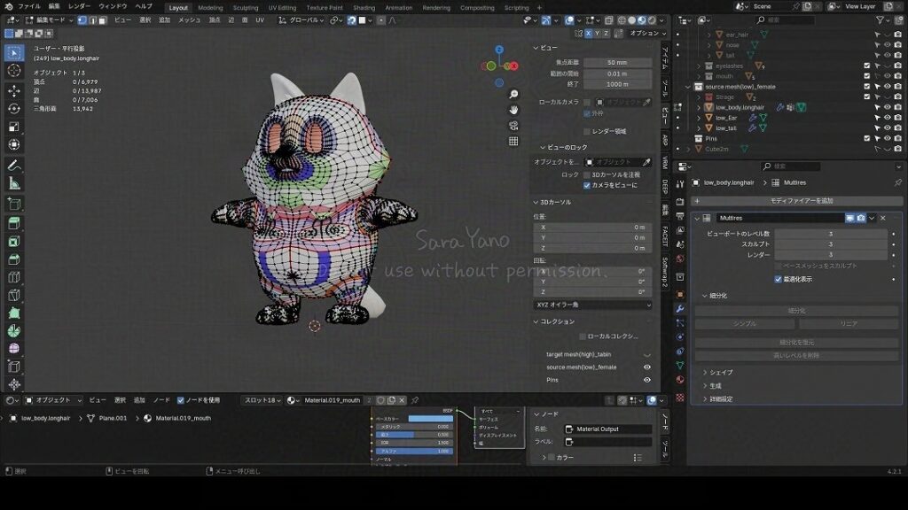Viewport: 908px width, 510px height.
Task: Open the 'ファイル' menu
Action: coord(29,6)
